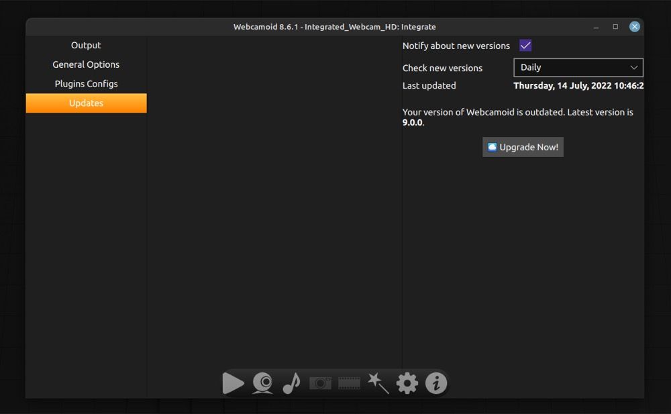Viewport: 671px width, 414px height.
Task: Show the About info icon
Action: [x=436, y=382]
